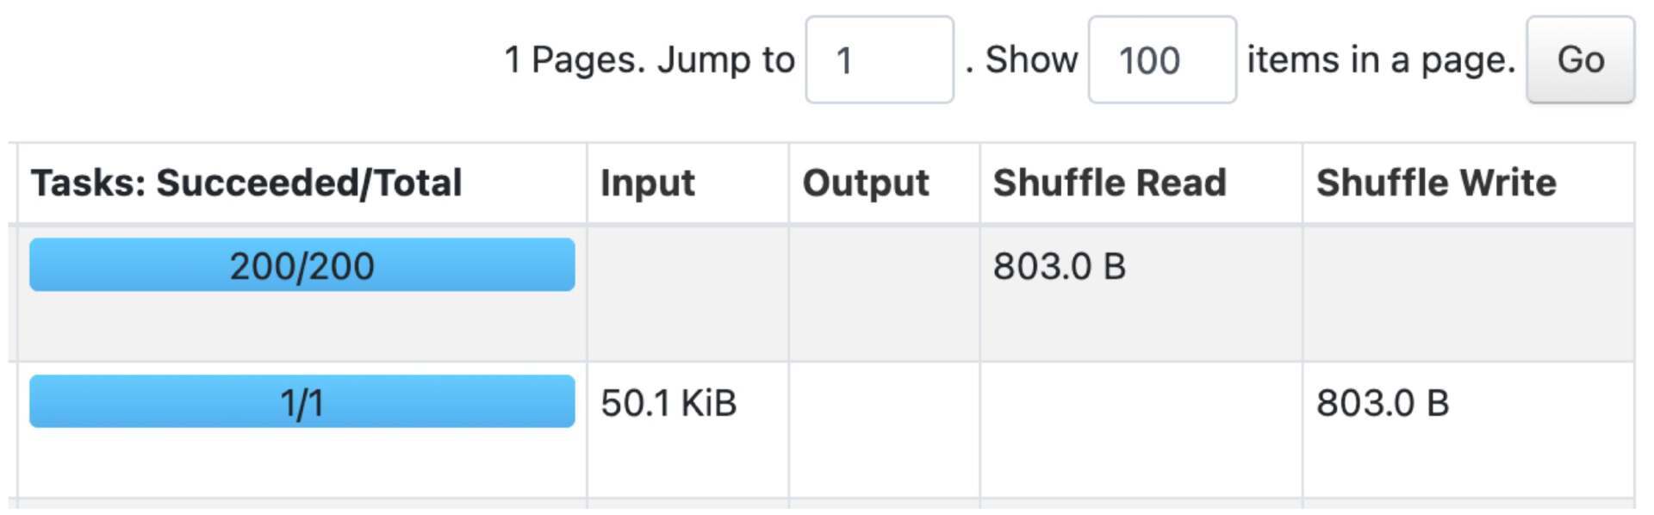Click the "items in a page." label

[x=1380, y=60]
